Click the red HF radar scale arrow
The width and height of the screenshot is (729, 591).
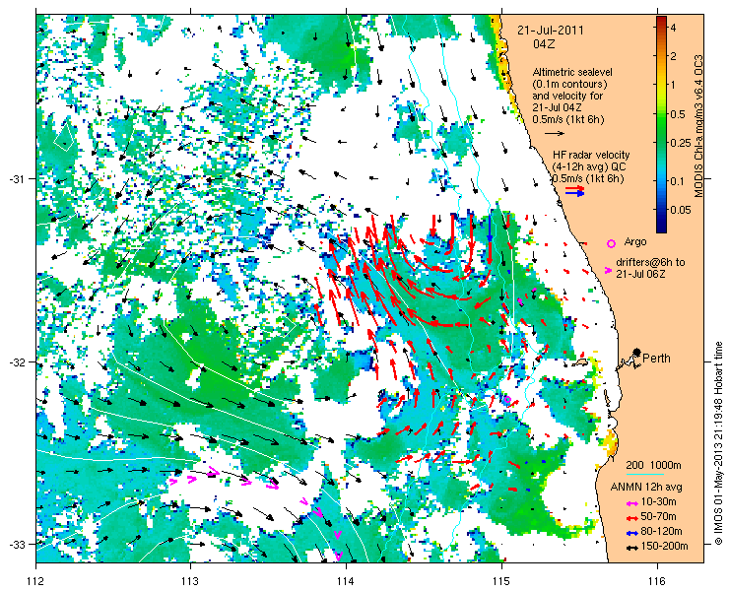coord(574,188)
